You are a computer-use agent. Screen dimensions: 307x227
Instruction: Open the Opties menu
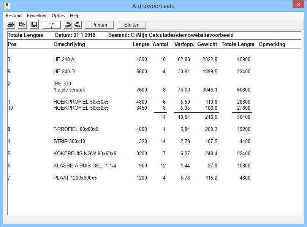(58, 16)
